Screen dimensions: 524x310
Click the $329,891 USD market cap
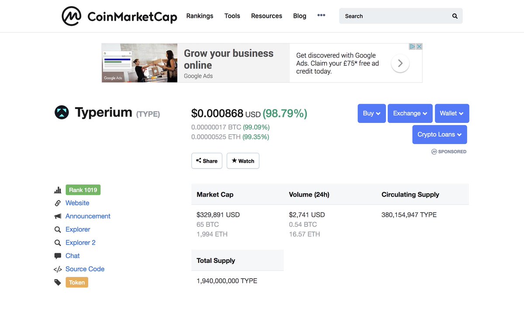point(218,215)
